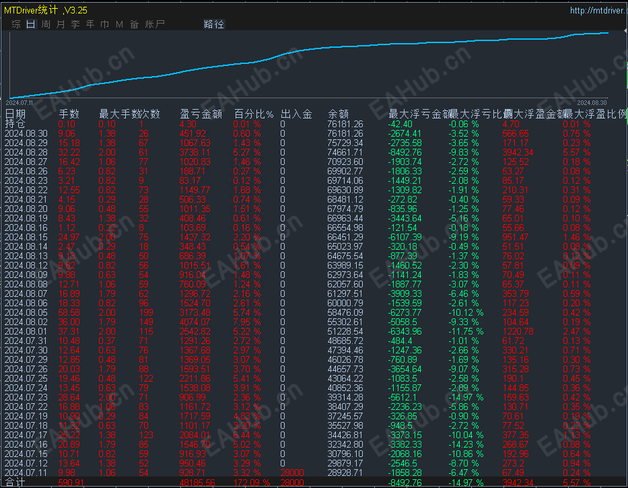Switch to the 综 summary tab

coord(16,24)
